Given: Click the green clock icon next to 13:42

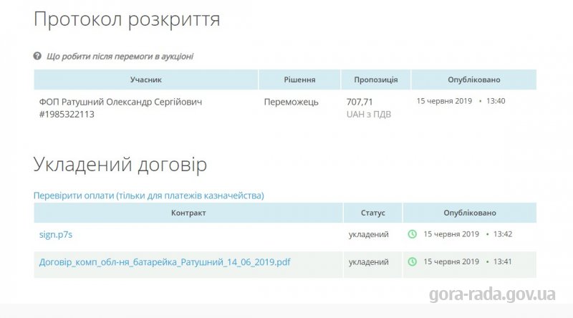Looking at the screenshot, I should [413, 234].
